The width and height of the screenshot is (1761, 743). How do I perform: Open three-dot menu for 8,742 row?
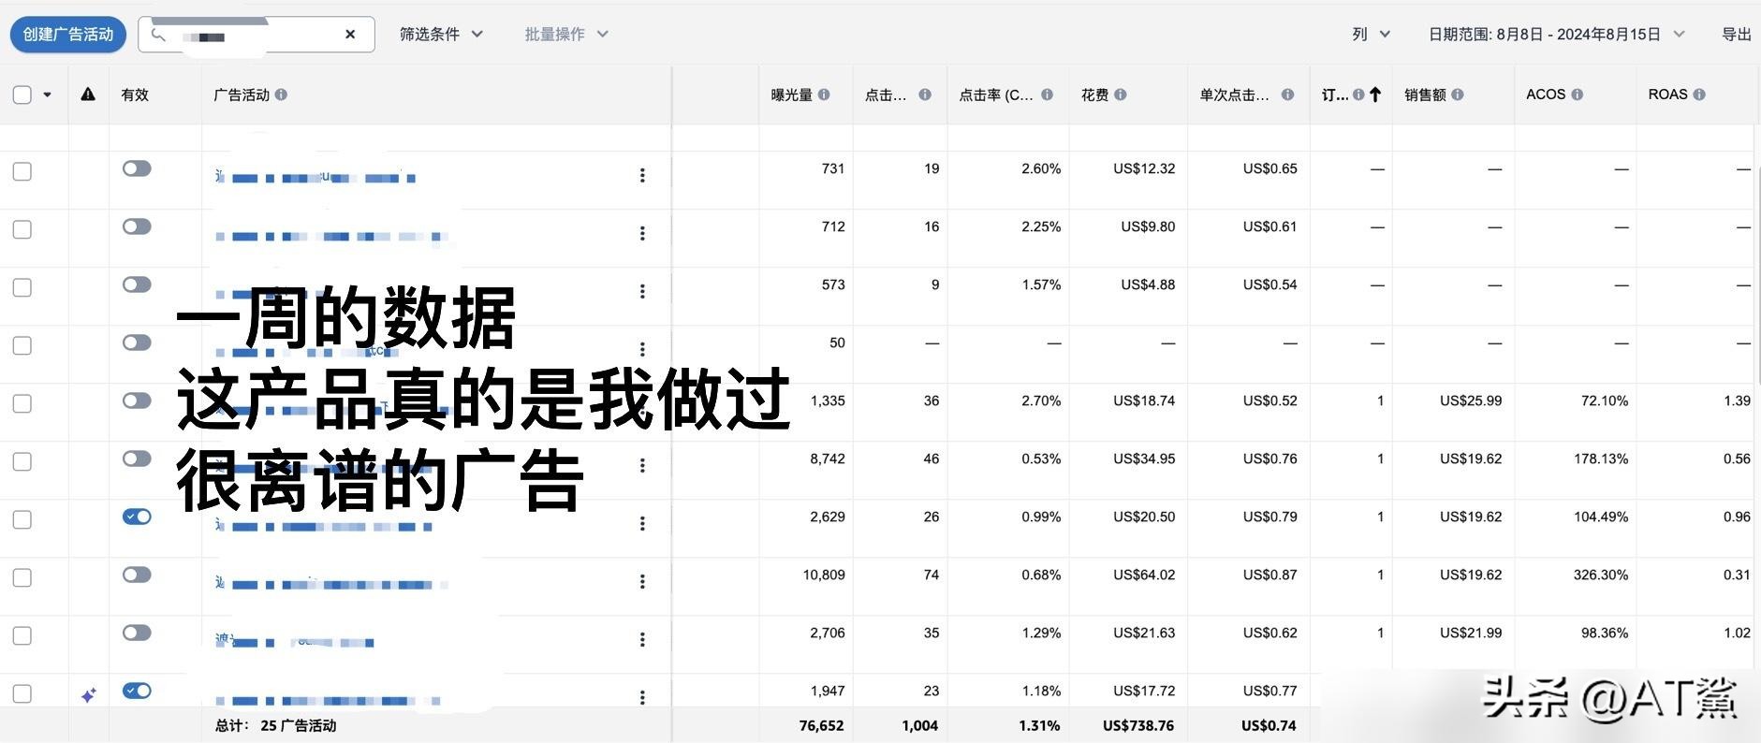pyautogui.click(x=642, y=465)
